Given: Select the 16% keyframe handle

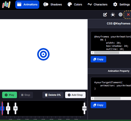Looking at the screenshot, I should click(x=15, y=108).
